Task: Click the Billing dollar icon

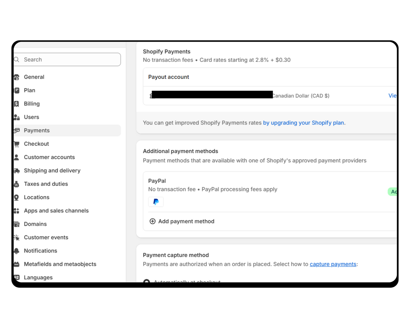Action: [x=16, y=104]
